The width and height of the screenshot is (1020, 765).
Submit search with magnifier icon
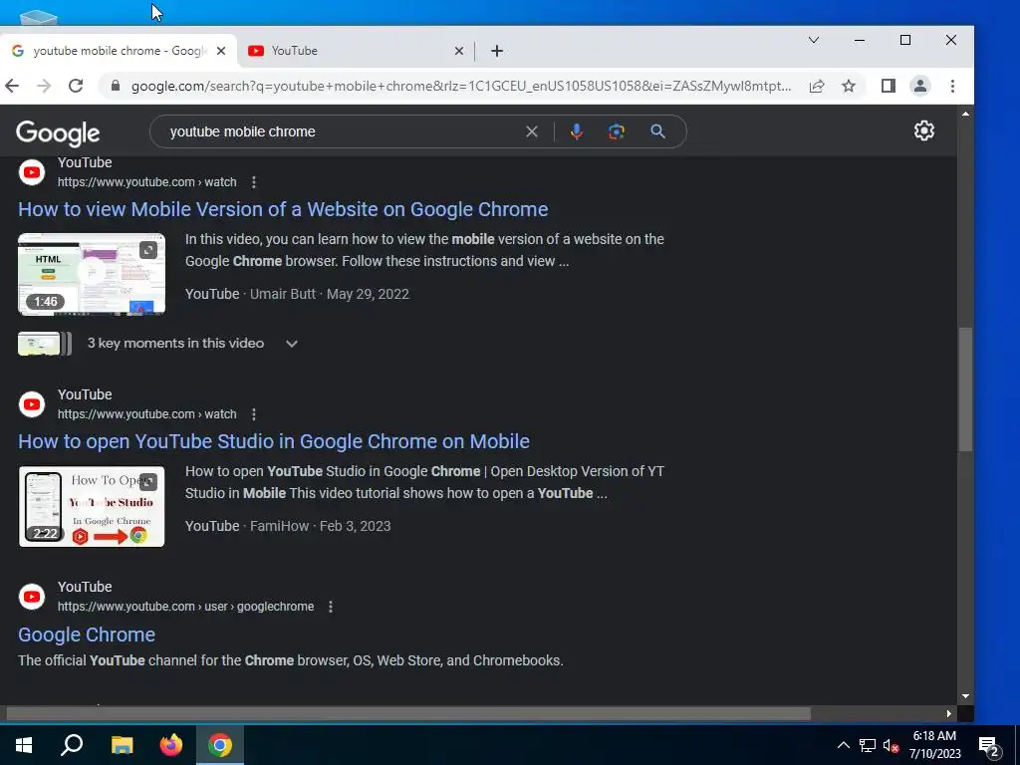coord(657,131)
